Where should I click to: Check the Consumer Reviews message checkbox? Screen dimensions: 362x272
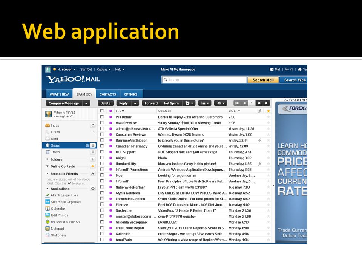pos(102,134)
